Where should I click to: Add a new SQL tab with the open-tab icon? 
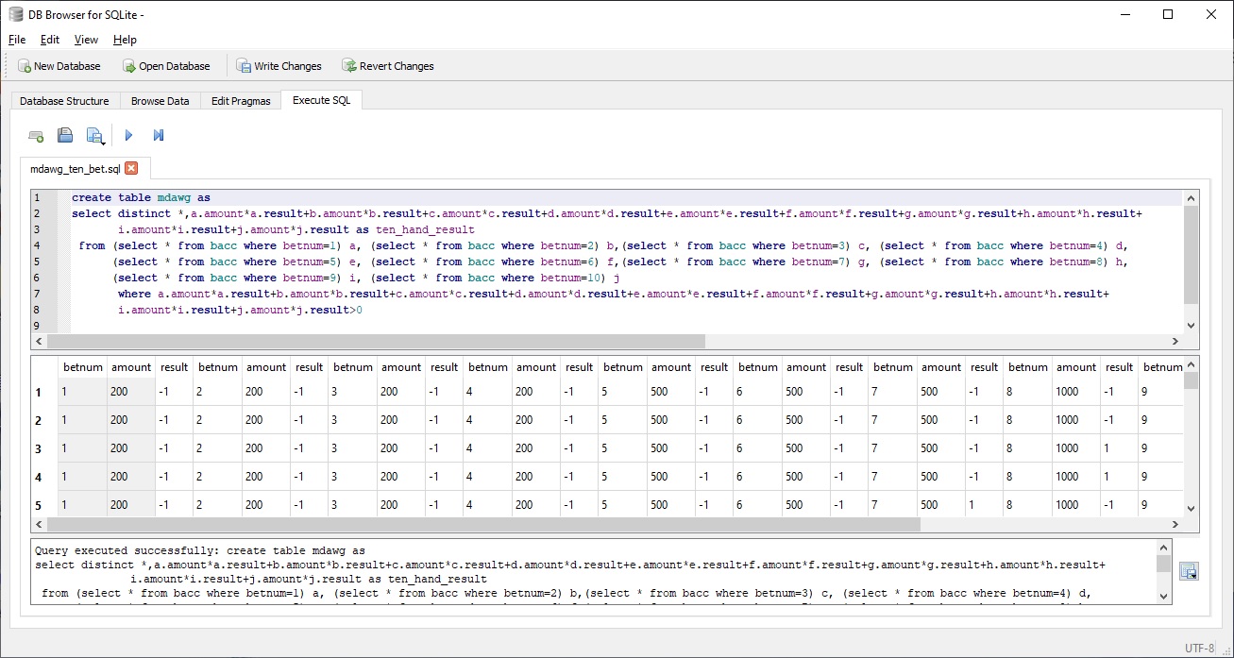[36, 136]
